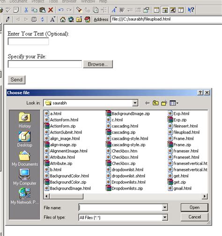Open the View Menu dropdown in dialog
The image size is (222, 236).
[x=174, y=103]
